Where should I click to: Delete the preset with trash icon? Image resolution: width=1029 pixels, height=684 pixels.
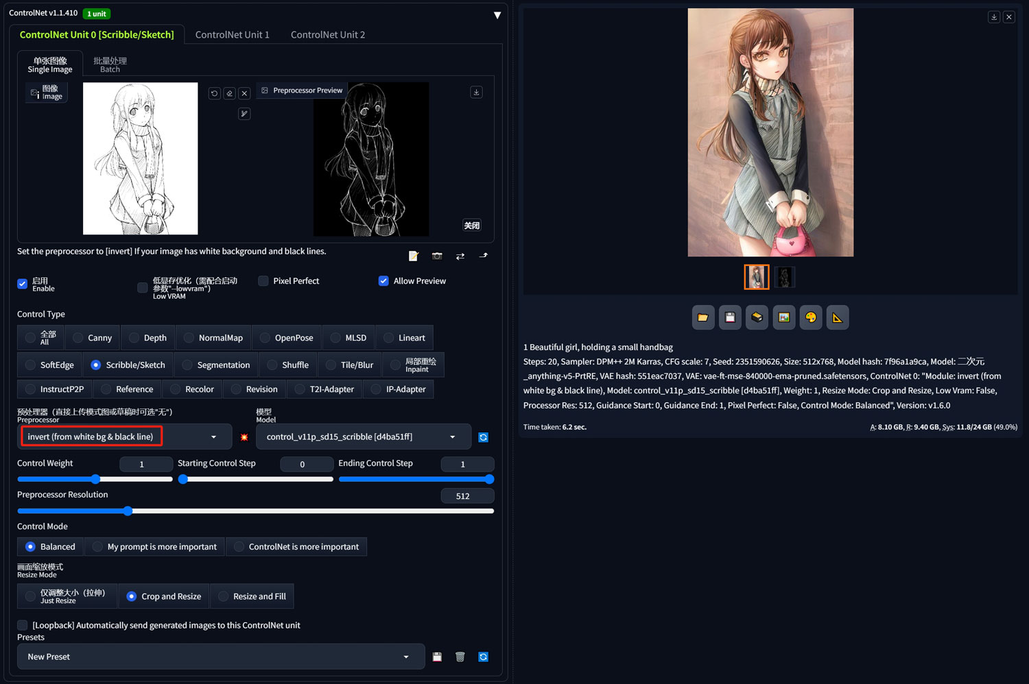(460, 657)
